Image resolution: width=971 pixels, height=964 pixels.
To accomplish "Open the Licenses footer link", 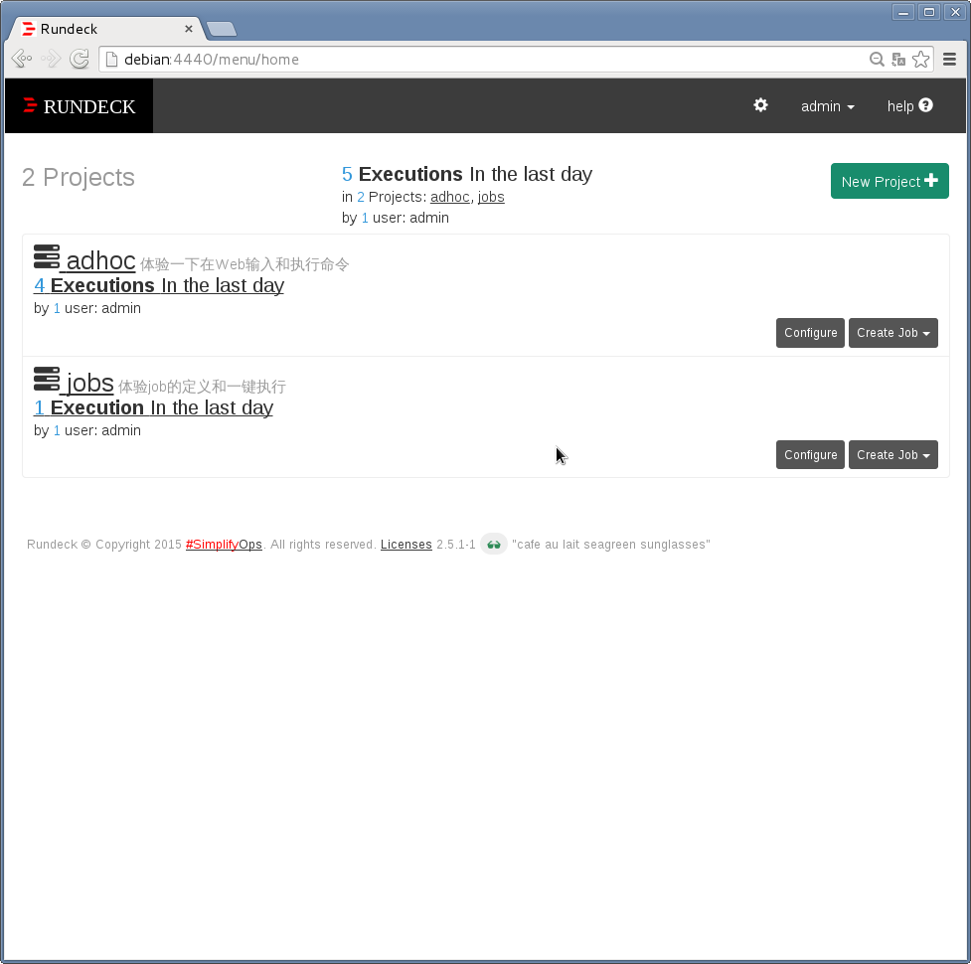I will coord(406,545).
